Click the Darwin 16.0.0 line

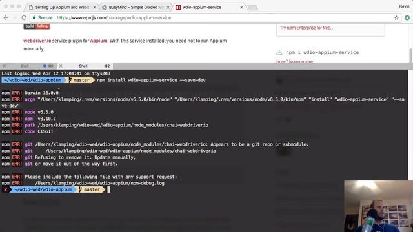[x=30, y=93]
